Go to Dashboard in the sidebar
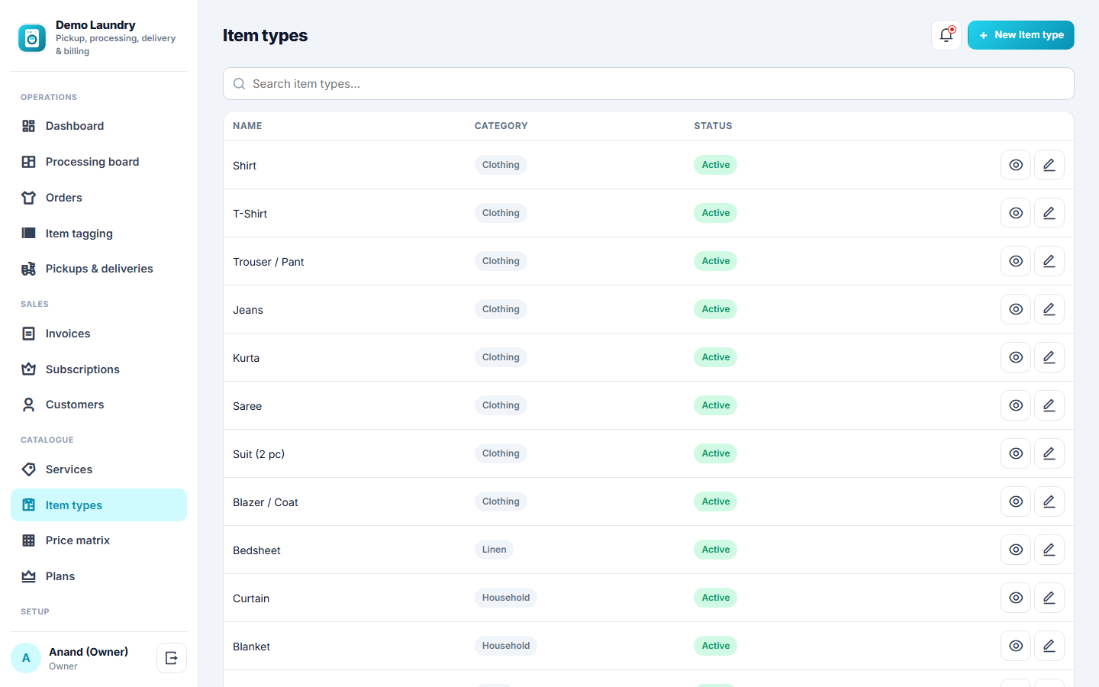Image resolution: width=1099 pixels, height=687 pixels. tap(98, 126)
